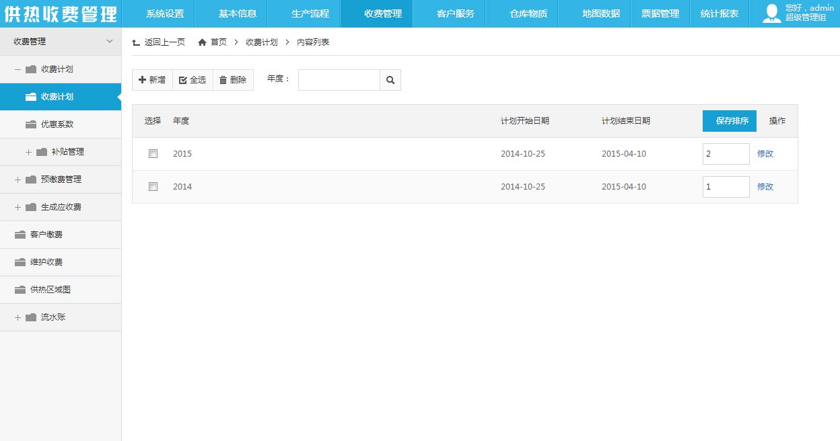Click 修改 link for the 2015 row
Image resolution: width=840 pixels, height=441 pixels.
click(765, 154)
